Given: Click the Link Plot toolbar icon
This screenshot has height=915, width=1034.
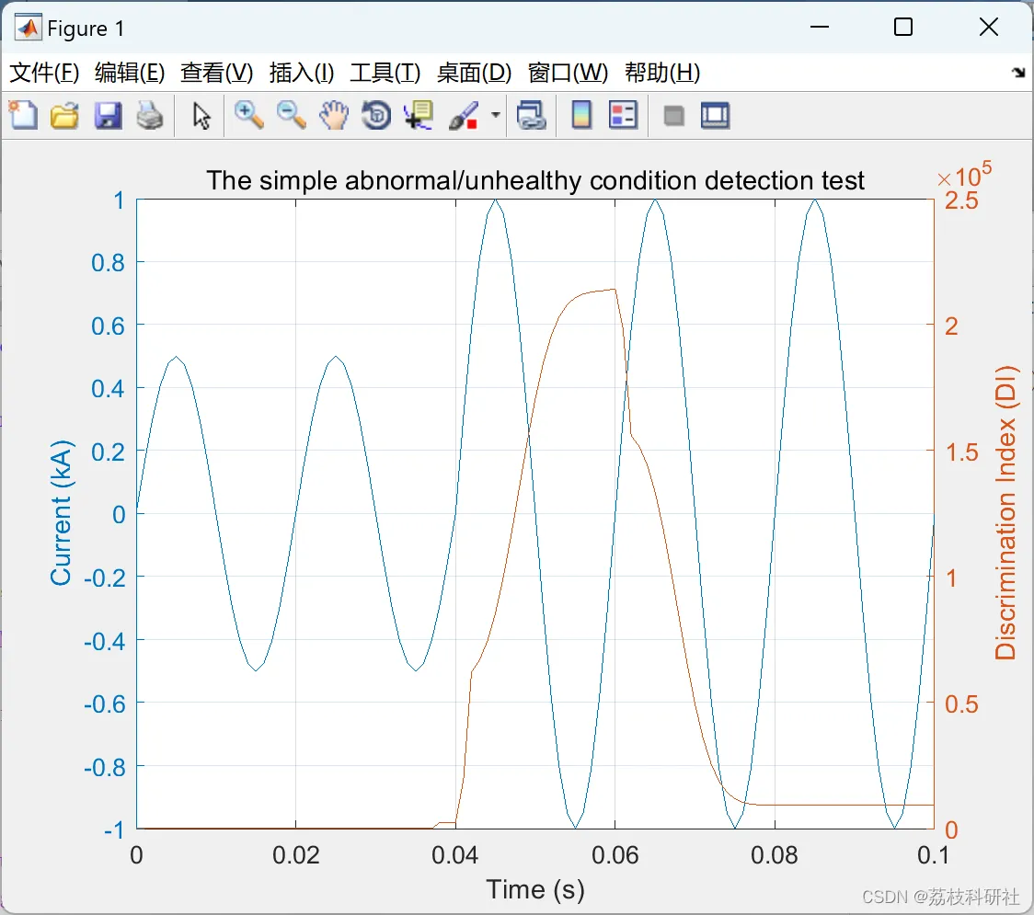Looking at the screenshot, I should click(x=532, y=115).
